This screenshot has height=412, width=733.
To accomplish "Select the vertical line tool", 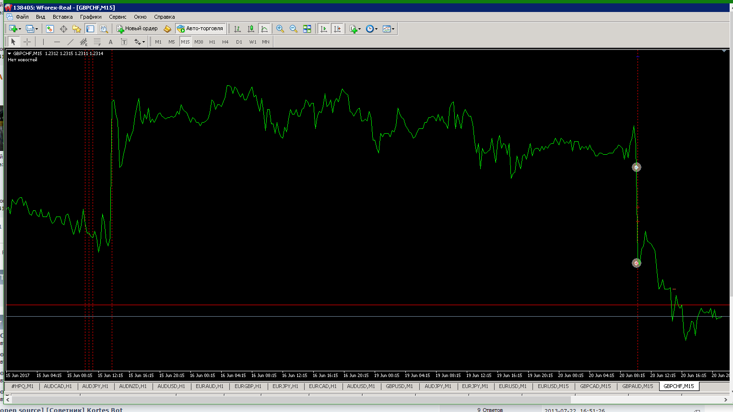I will (43, 42).
